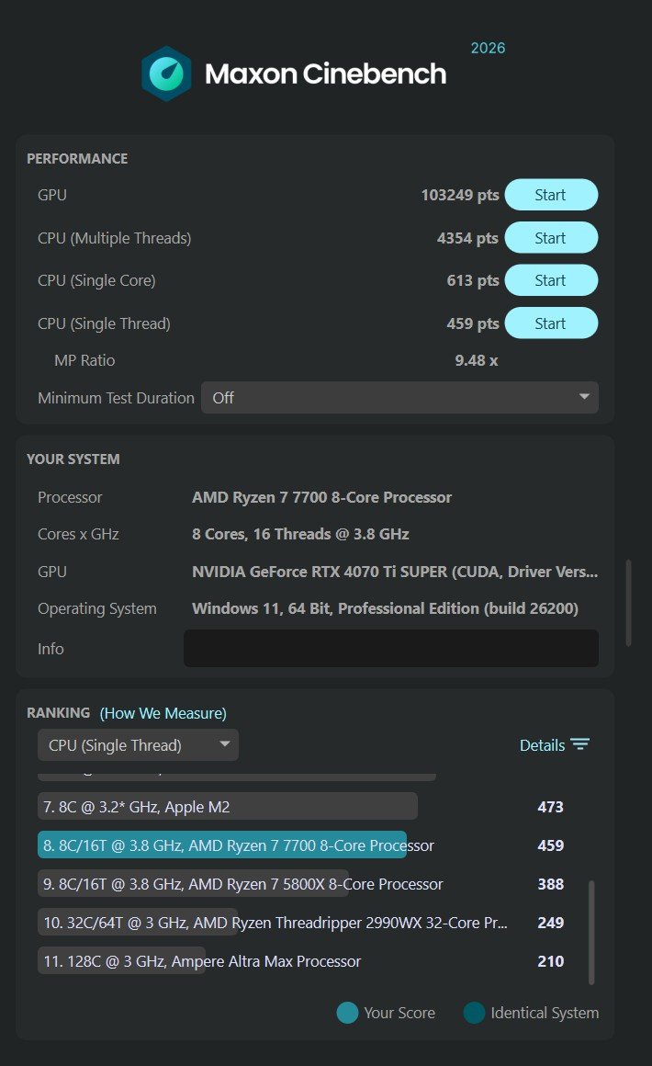Click the Details filter lines icon

580,744
